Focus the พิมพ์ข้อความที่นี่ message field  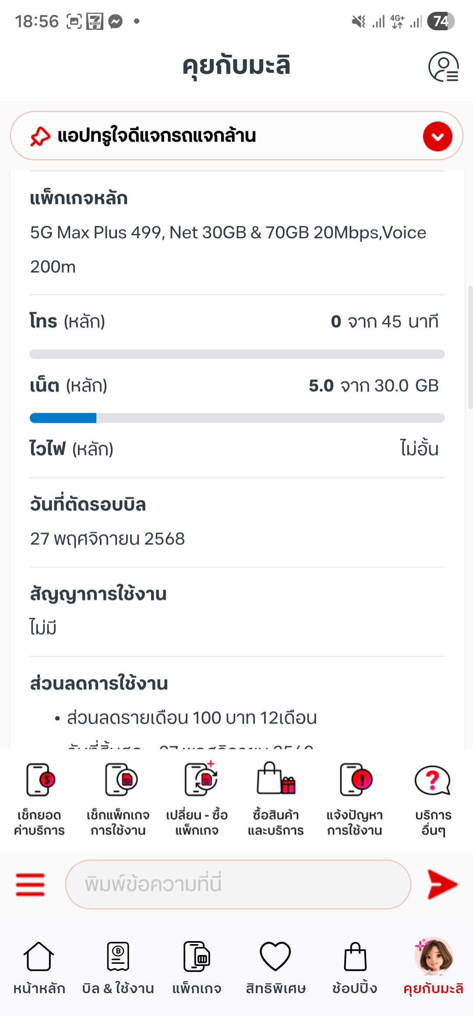pos(238,884)
